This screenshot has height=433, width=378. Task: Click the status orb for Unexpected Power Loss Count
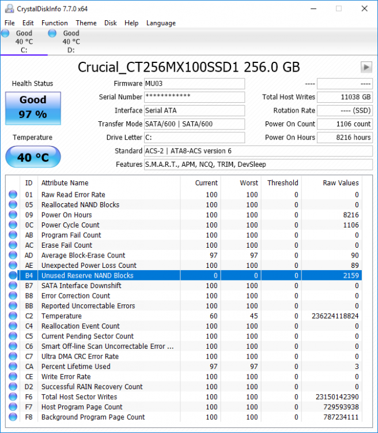[13, 265]
